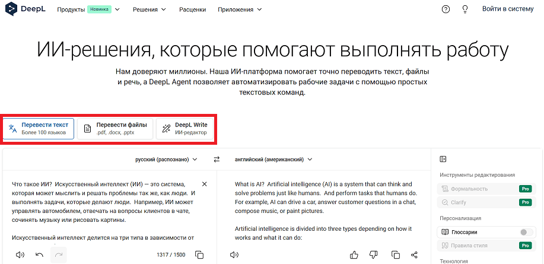
Task: Give thumbs down to the translation
Action: (374, 255)
